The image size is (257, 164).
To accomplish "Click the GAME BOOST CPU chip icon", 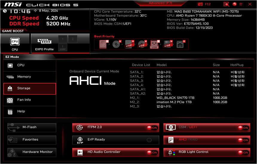I will coord(15,41).
